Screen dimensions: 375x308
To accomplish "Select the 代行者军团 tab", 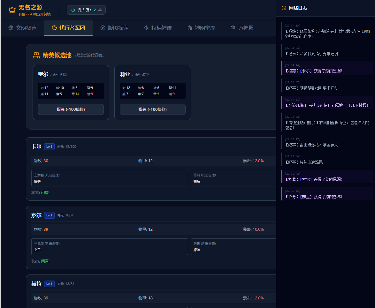I will pyautogui.click(x=68, y=28).
